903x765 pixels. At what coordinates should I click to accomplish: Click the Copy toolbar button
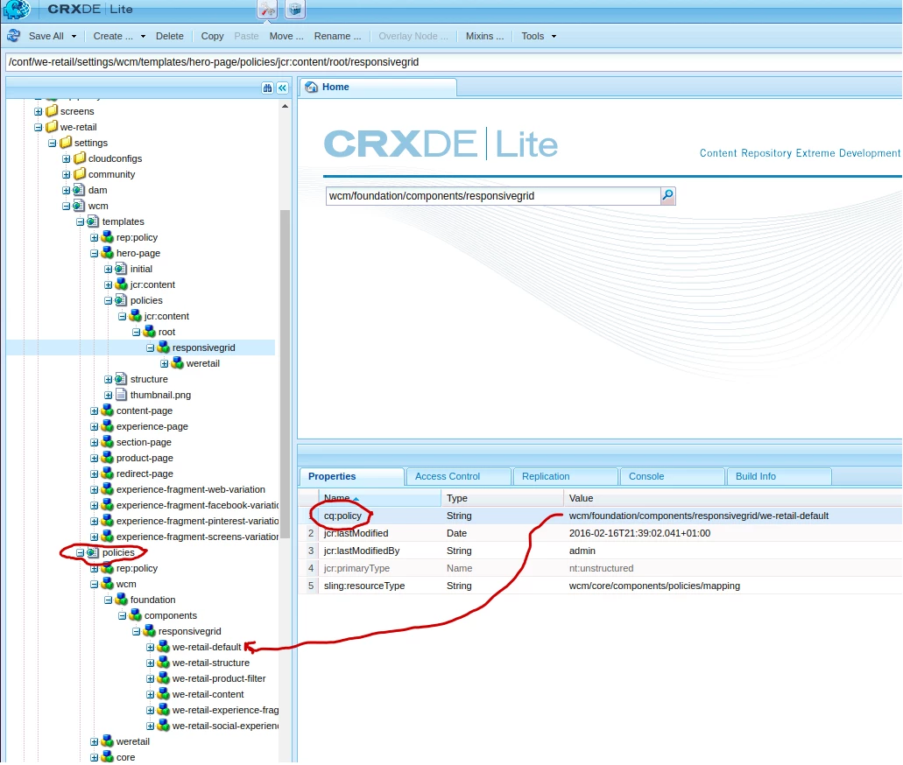(212, 36)
